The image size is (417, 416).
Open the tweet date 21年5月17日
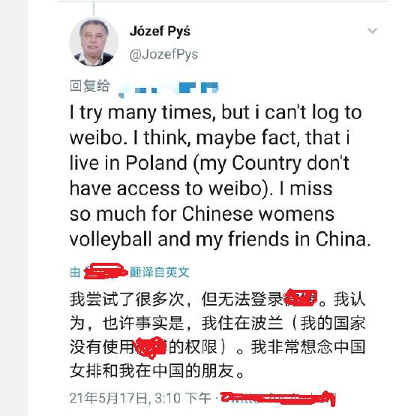(x=109, y=399)
